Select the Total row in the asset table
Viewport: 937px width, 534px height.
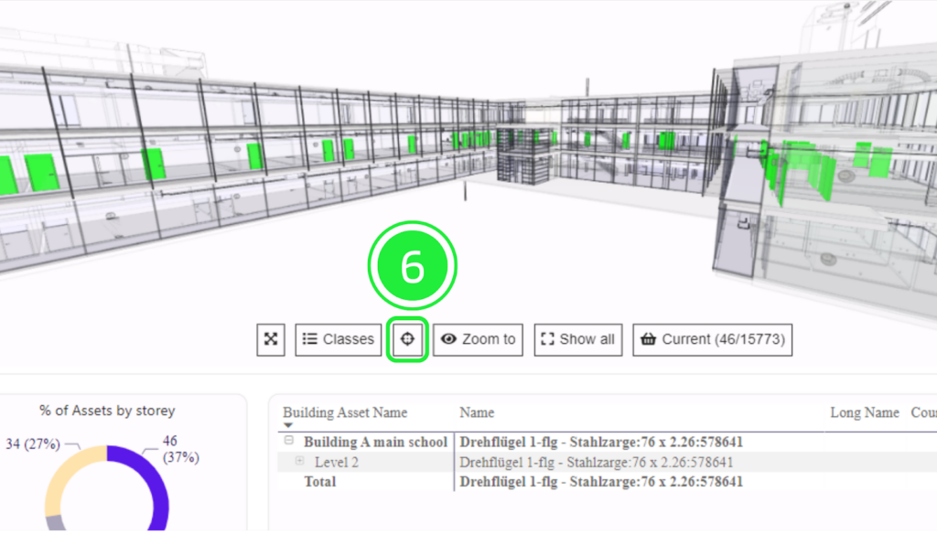(320, 482)
